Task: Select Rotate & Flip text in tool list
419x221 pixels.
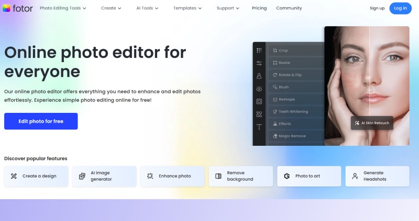Action: tap(290, 75)
